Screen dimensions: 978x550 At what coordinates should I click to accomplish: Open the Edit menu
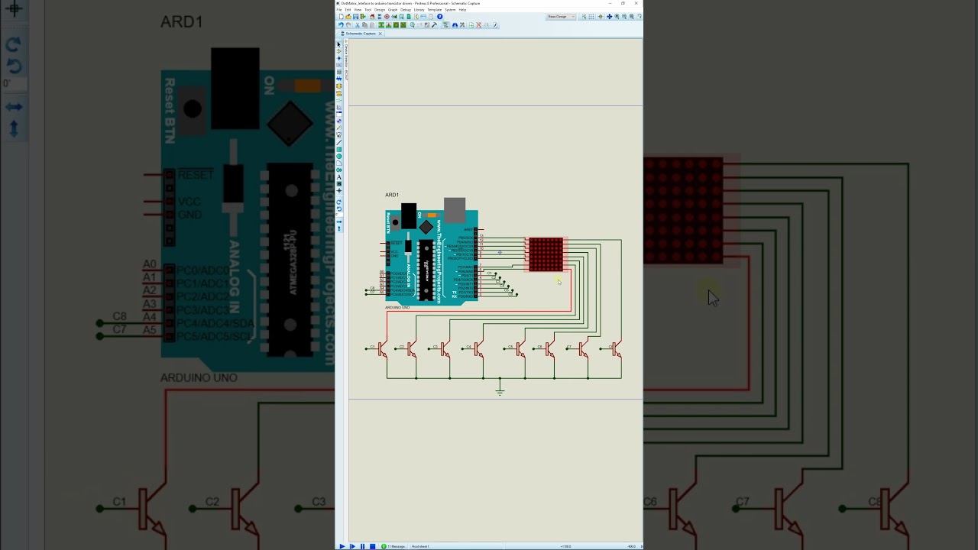348,10
